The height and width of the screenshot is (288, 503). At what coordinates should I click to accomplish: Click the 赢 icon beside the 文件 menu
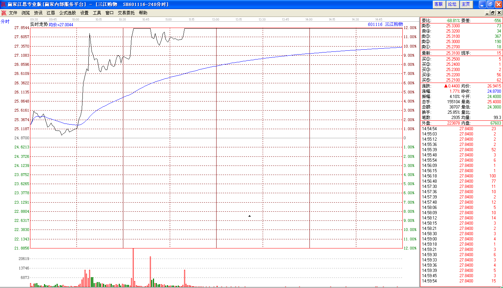[3, 13]
